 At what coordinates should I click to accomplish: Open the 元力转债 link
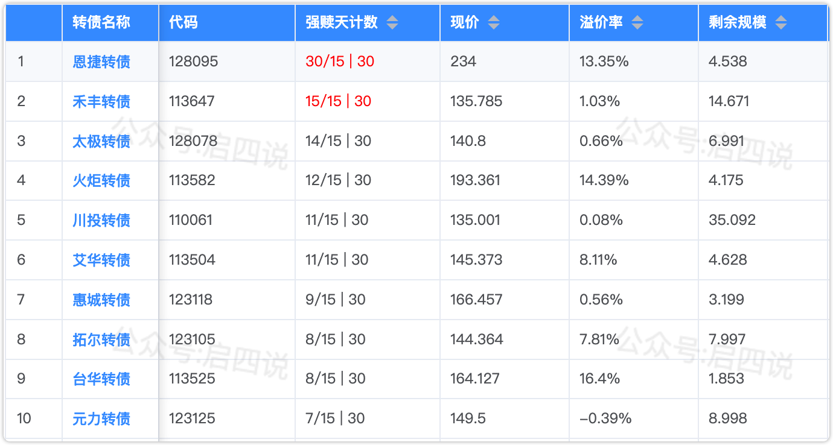coord(101,418)
